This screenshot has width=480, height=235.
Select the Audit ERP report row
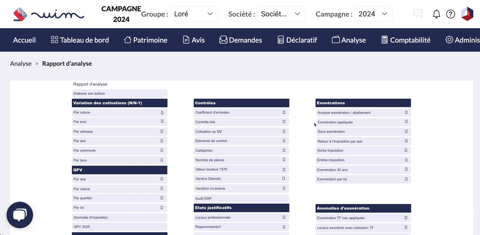click(241, 198)
